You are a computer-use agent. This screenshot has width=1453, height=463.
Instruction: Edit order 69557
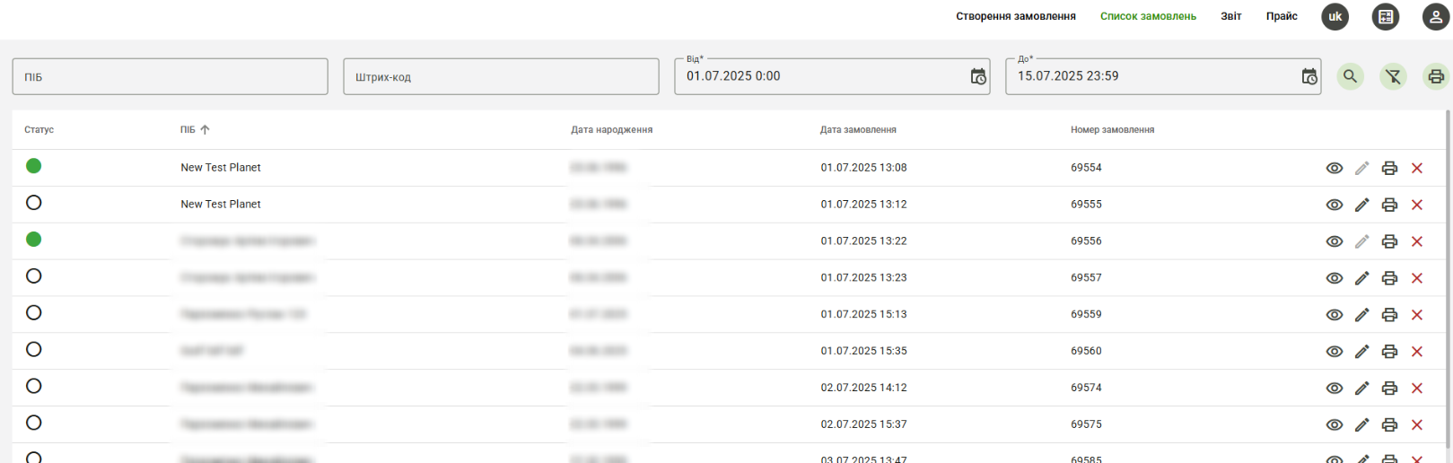click(1361, 278)
